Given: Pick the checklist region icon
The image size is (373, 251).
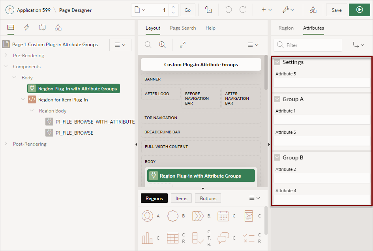Looking at the screenshot, I should [249, 238].
